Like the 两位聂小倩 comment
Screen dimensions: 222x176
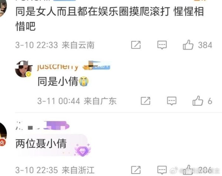(188, 170)
